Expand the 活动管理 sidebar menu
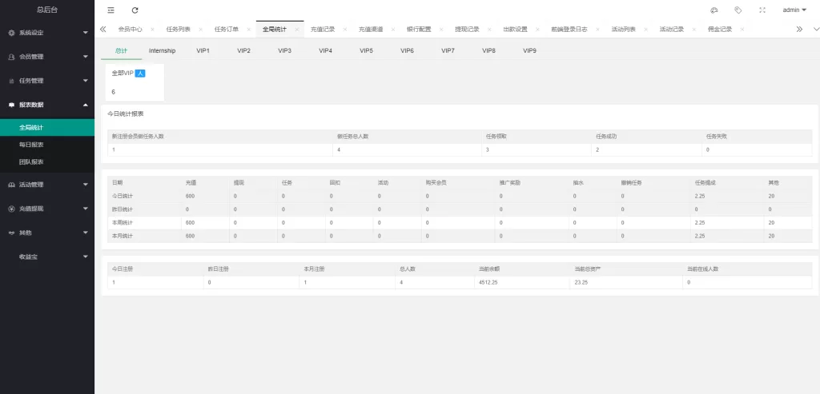Viewport: 820px width, 394px height. coord(47,185)
